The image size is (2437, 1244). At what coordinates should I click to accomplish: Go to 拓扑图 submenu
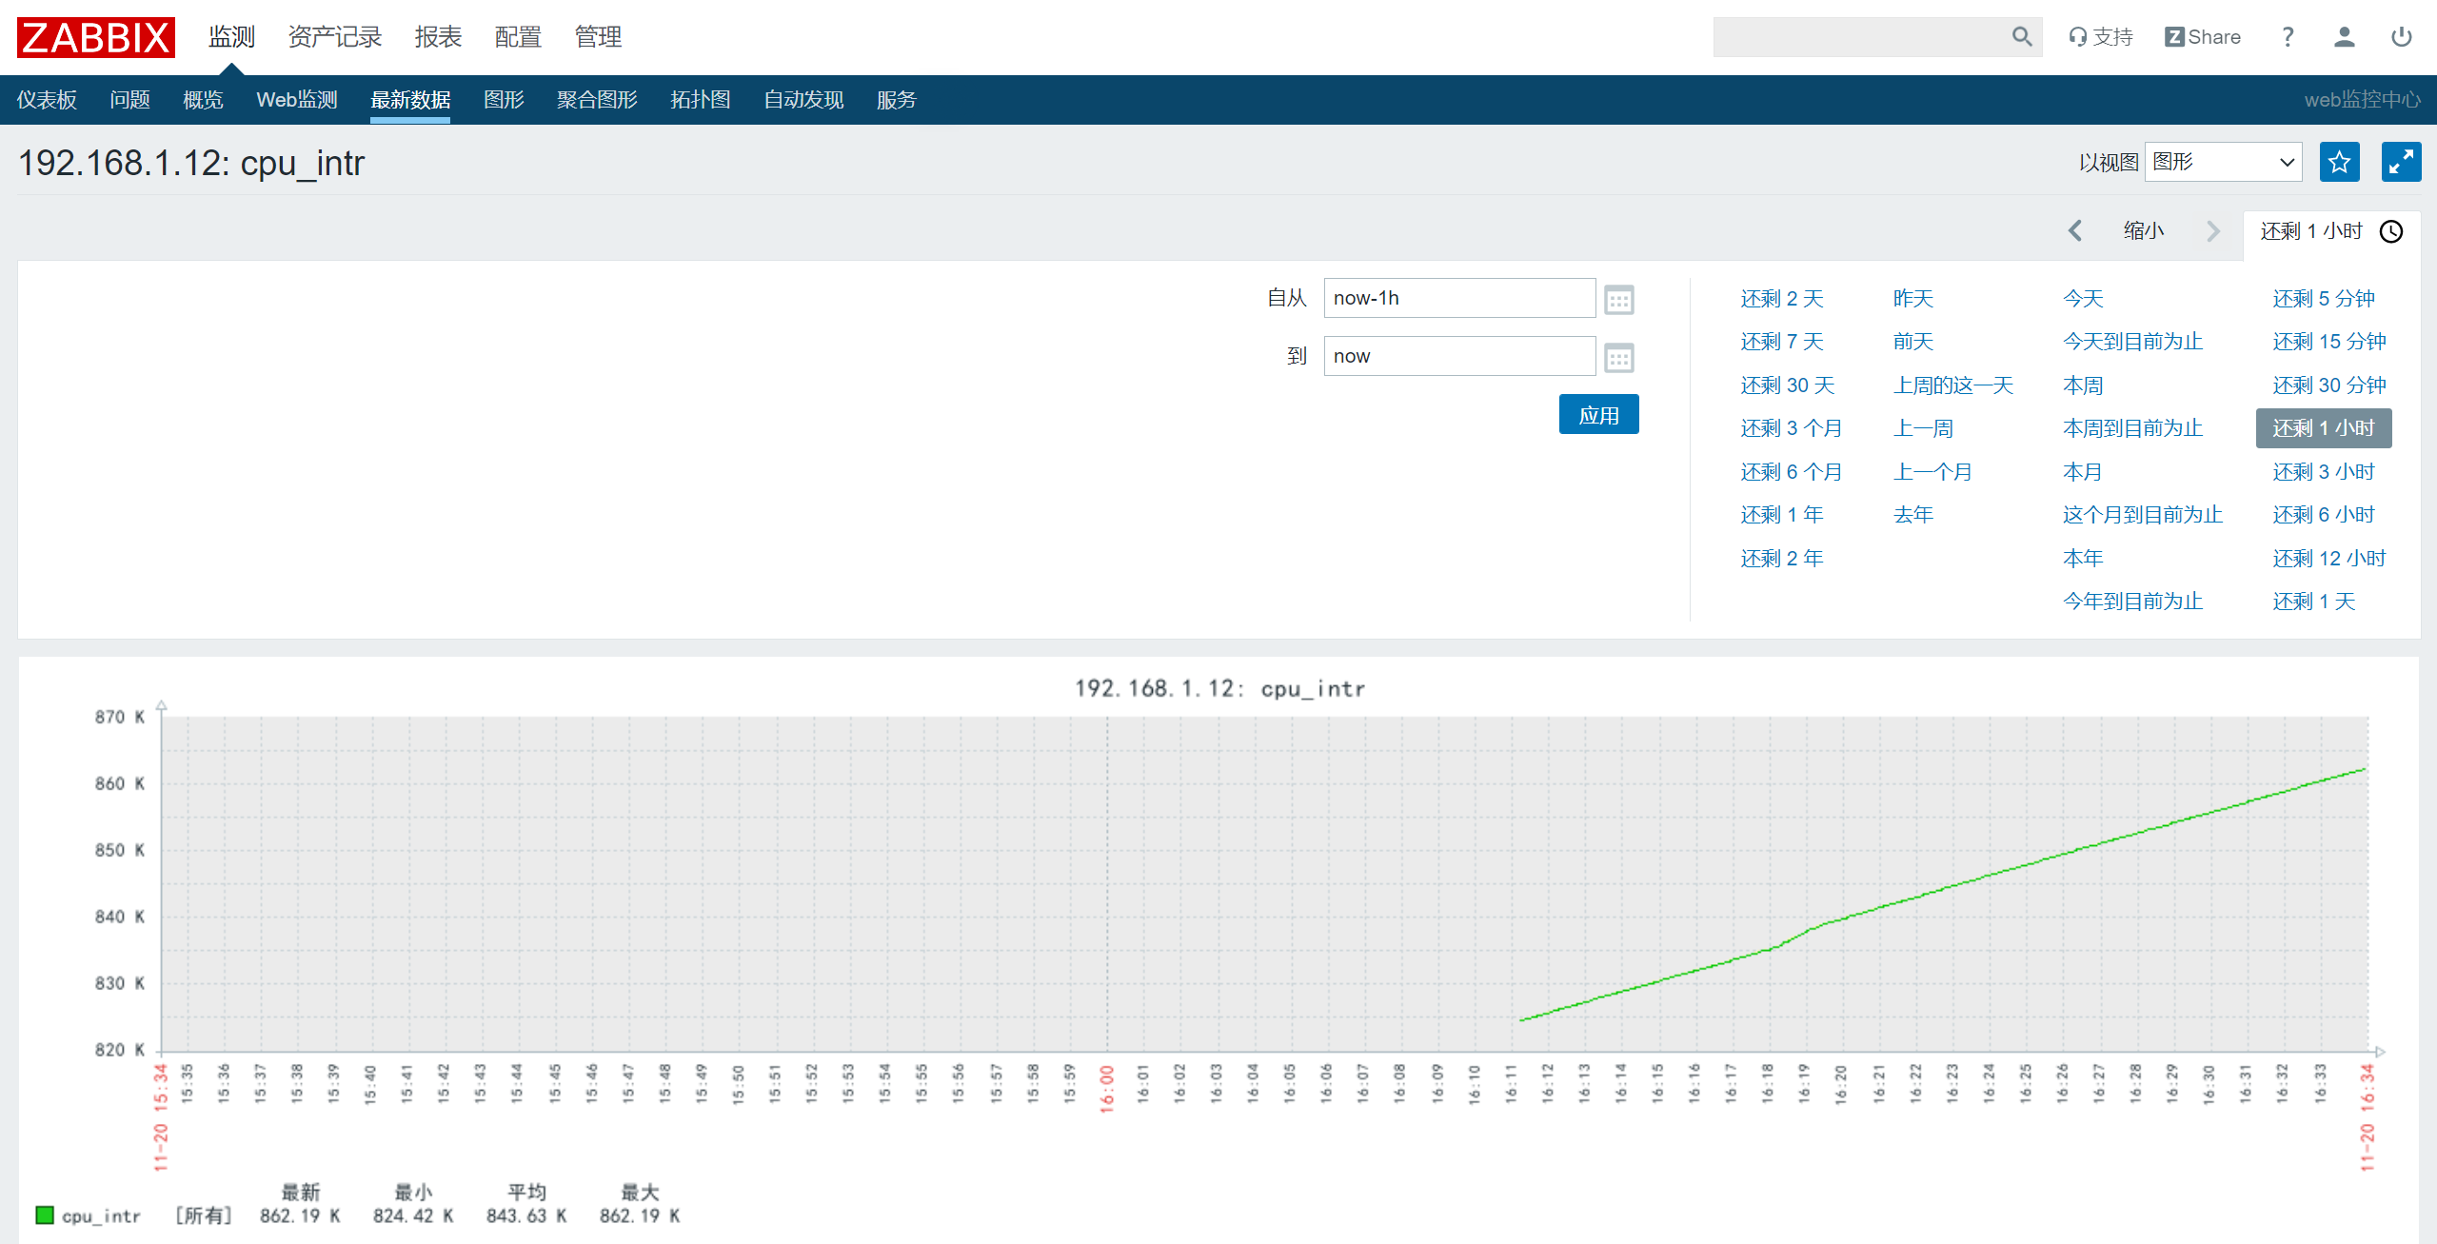(x=701, y=100)
